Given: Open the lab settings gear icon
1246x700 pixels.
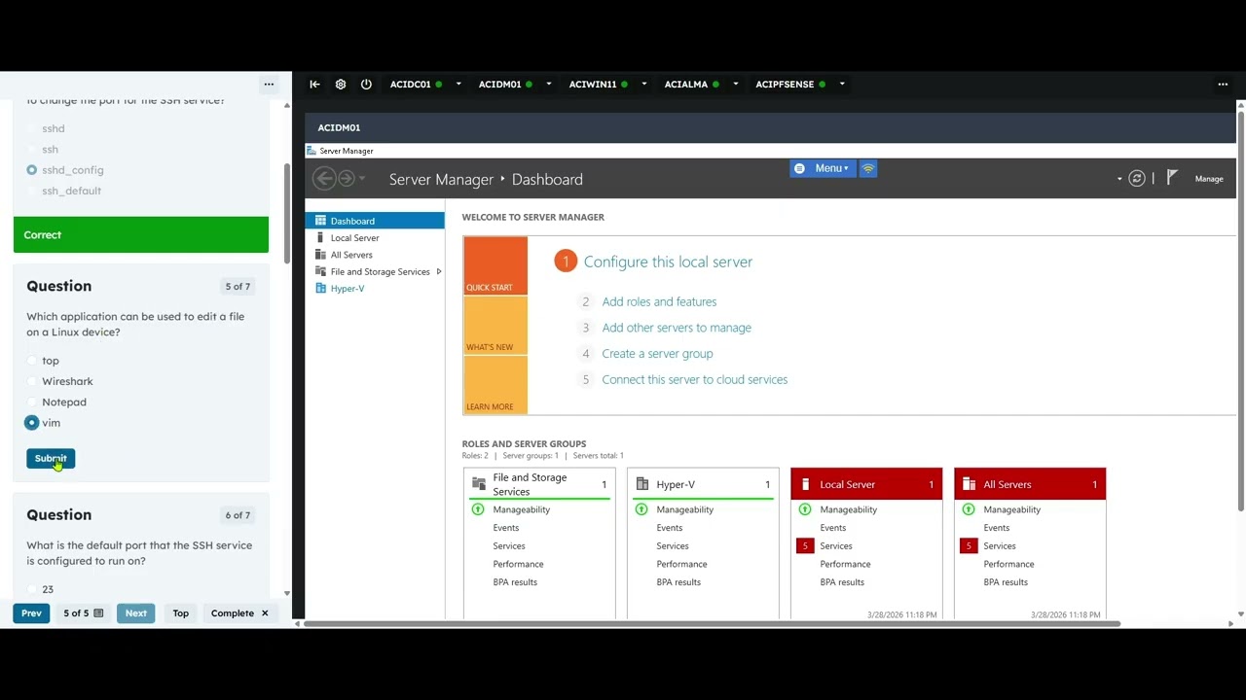Looking at the screenshot, I should click(x=341, y=85).
